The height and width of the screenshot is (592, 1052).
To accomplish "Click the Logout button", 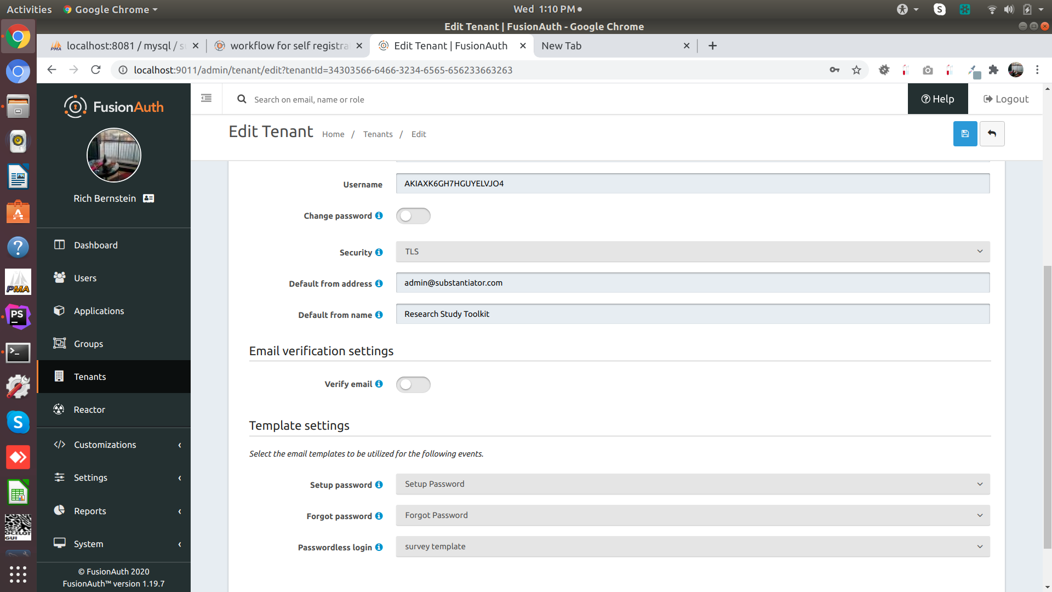I will (1006, 99).
